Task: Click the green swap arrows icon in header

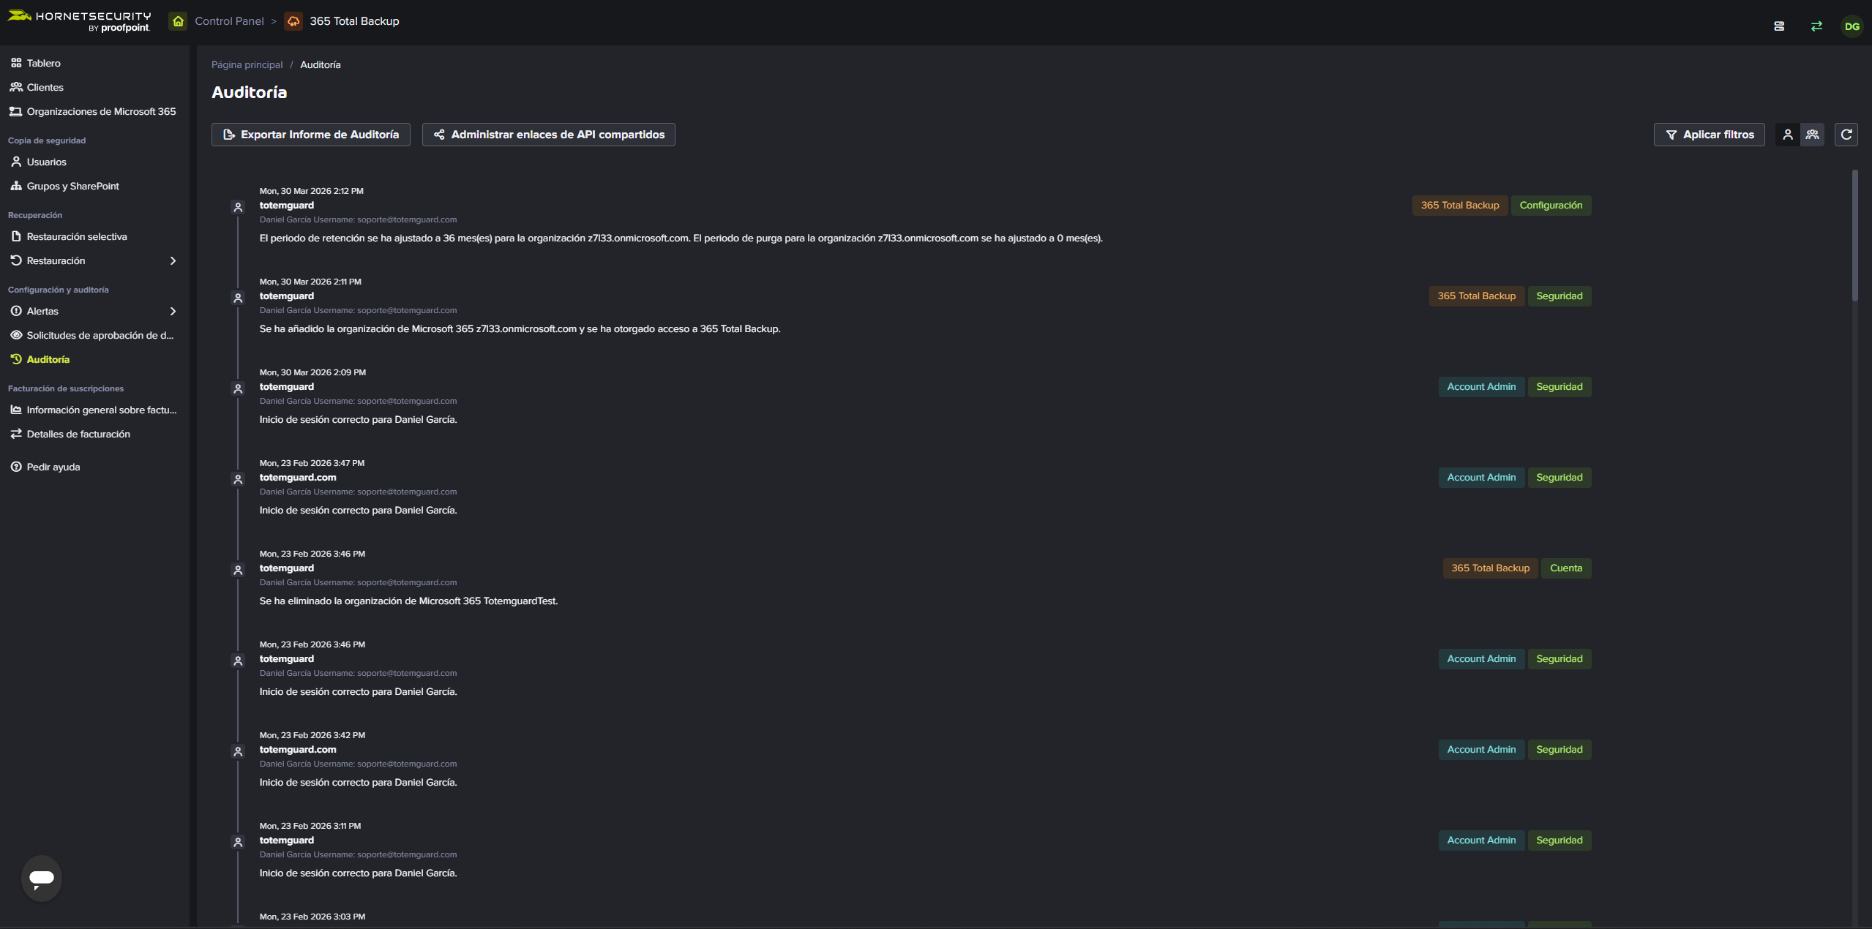Action: tap(1816, 26)
